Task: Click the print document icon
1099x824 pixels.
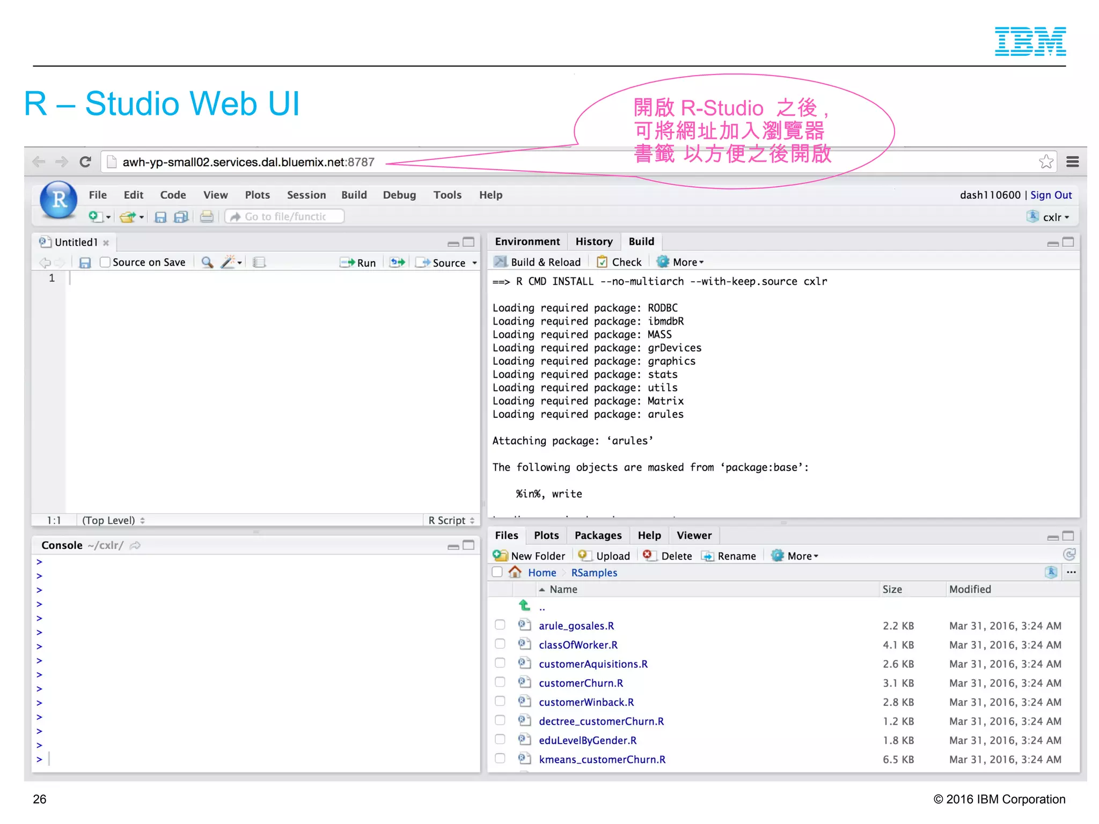Action: coord(207,217)
